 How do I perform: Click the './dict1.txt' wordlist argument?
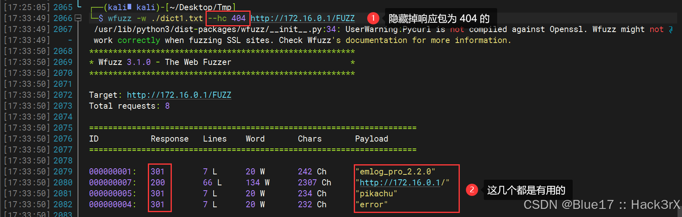coord(177,18)
